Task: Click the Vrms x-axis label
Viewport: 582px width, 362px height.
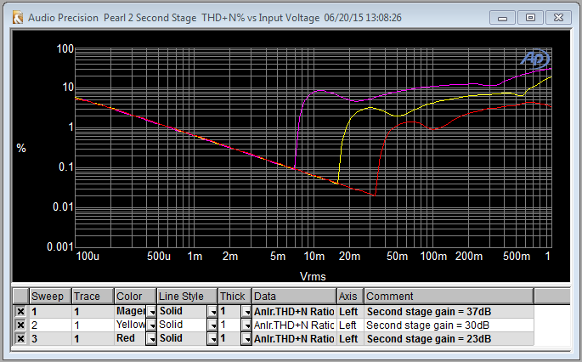Action: pos(313,277)
